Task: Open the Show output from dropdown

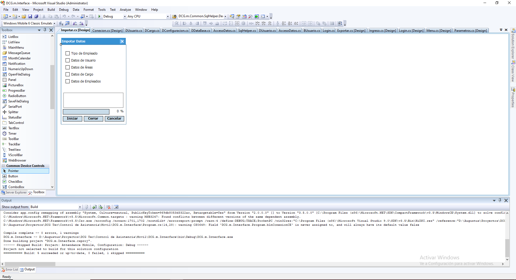Action: point(80,207)
